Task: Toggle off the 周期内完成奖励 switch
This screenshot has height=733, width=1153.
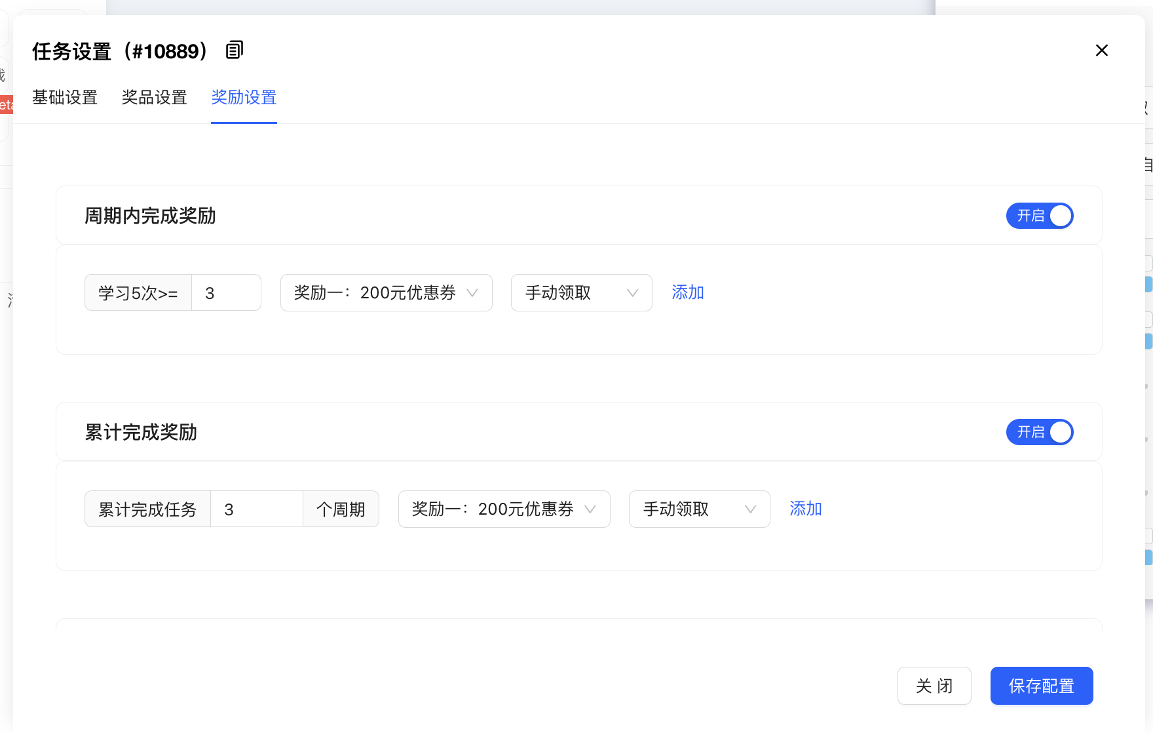Action: coord(1039,216)
